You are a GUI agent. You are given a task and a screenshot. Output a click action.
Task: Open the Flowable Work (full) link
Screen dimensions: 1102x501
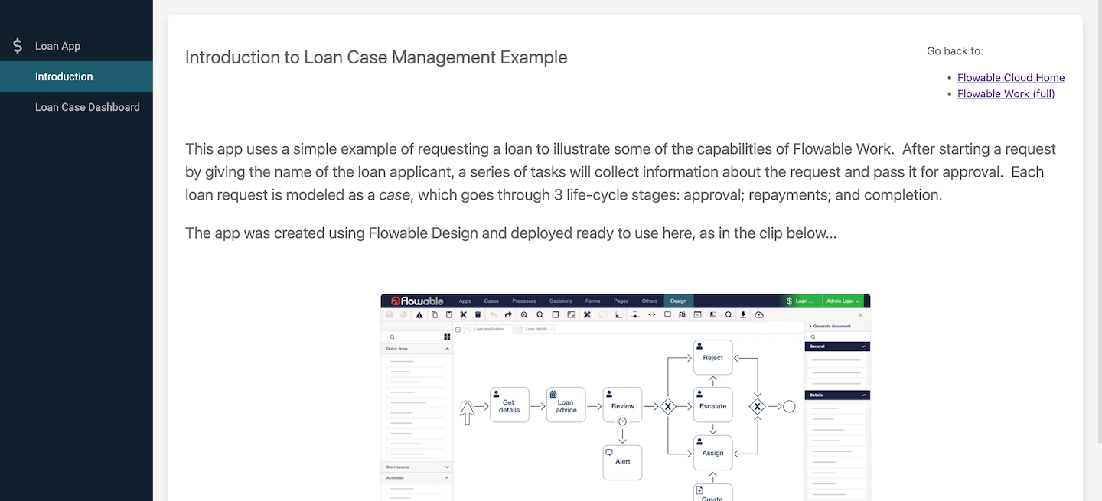[1006, 93]
